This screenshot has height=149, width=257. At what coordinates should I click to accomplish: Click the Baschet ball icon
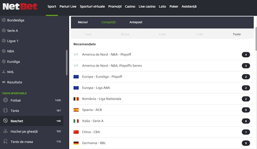6,121
